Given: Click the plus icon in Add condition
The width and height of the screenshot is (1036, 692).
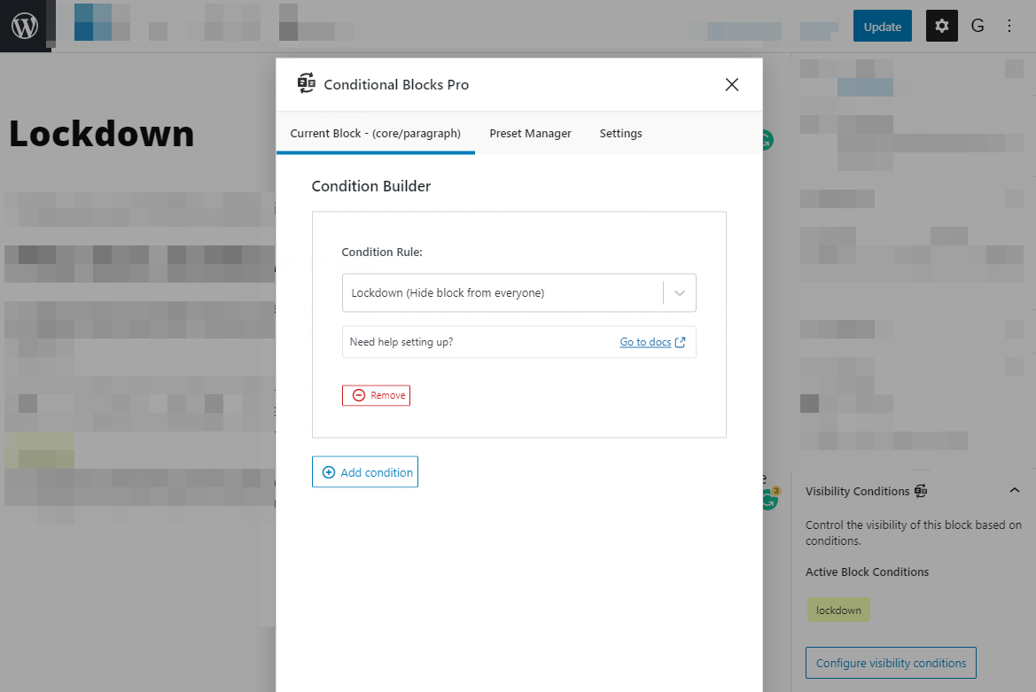Looking at the screenshot, I should (x=329, y=471).
